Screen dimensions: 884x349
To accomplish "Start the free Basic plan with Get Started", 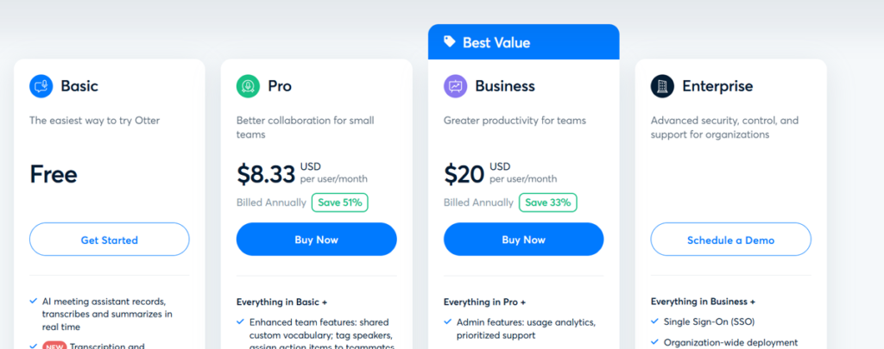I will tap(110, 240).
